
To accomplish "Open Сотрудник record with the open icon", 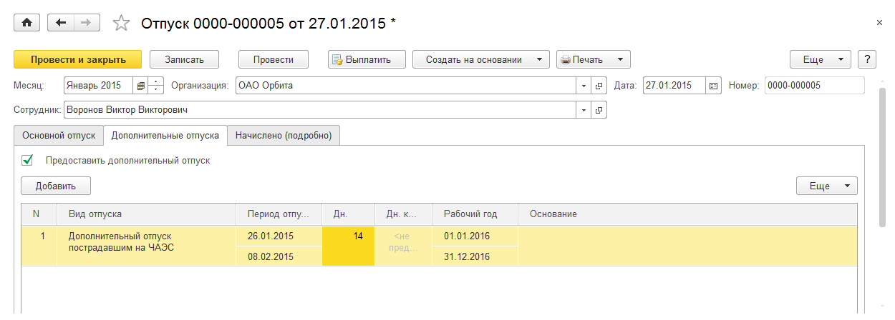I will point(599,111).
